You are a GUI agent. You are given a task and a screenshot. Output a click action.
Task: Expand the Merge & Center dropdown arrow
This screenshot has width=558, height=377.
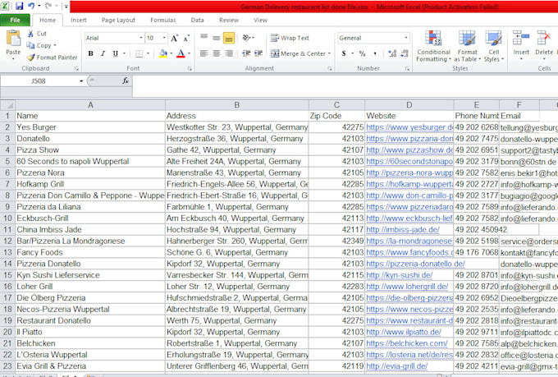(x=329, y=53)
